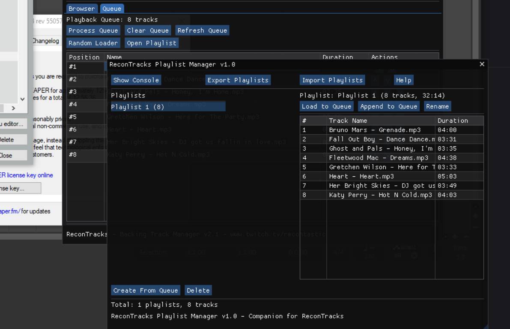510x329 pixels.
Task: Select queue position #5 row
Action: tap(85, 117)
